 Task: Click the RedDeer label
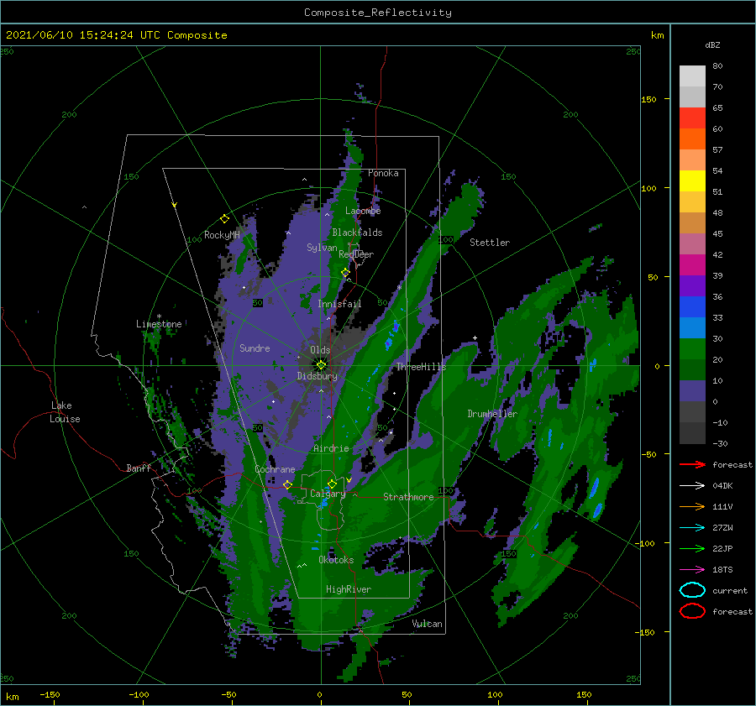[356, 254]
